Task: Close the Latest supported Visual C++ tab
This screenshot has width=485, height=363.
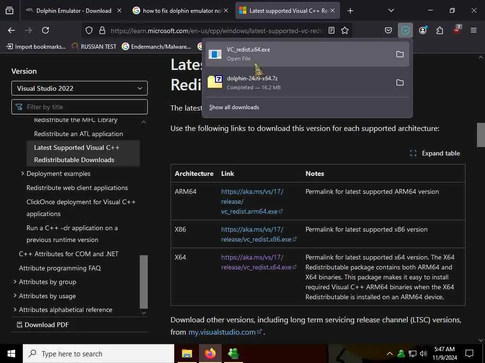Action: pyautogui.click(x=332, y=10)
